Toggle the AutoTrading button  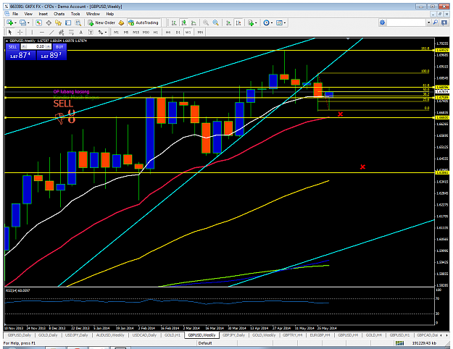pyautogui.click(x=144, y=22)
